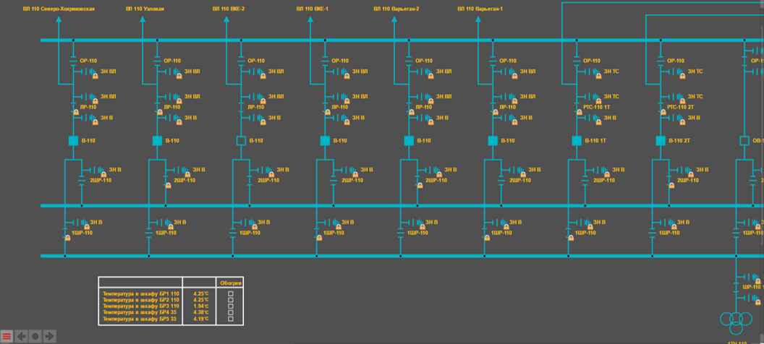Select ОР-110 disconnector on ВКЕ-1 line
Image resolution: width=764 pixels, height=344 pixels.
click(339, 61)
